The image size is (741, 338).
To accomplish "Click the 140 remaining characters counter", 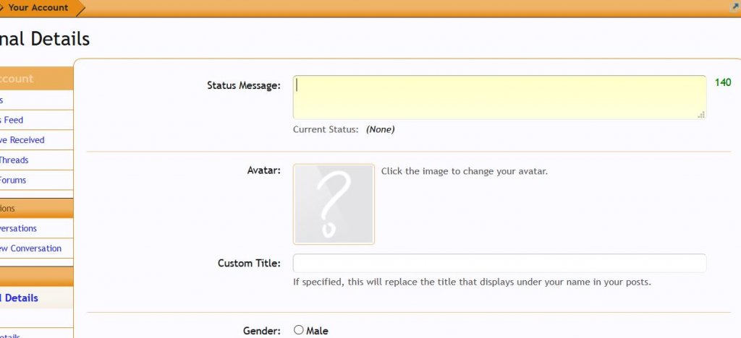I will pyautogui.click(x=723, y=82).
